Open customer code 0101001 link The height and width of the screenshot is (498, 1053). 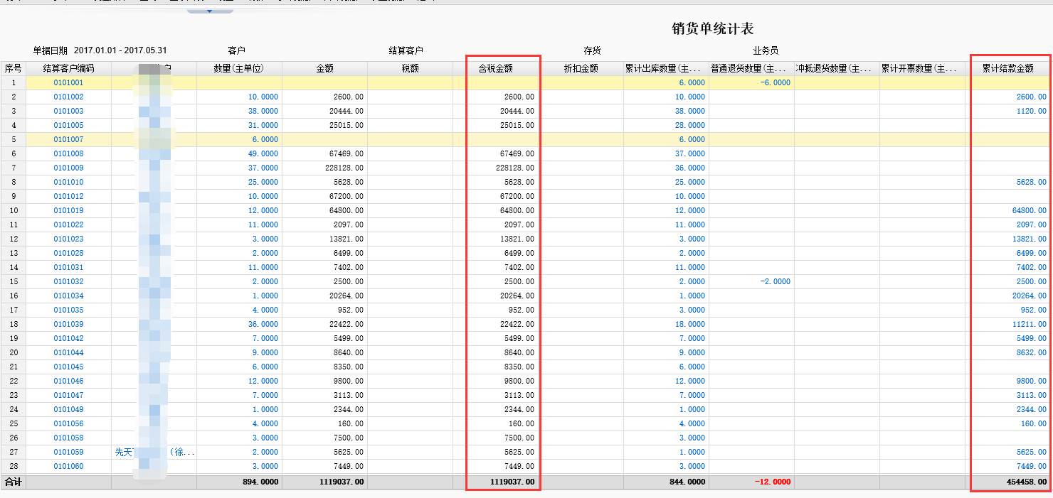[x=68, y=82]
